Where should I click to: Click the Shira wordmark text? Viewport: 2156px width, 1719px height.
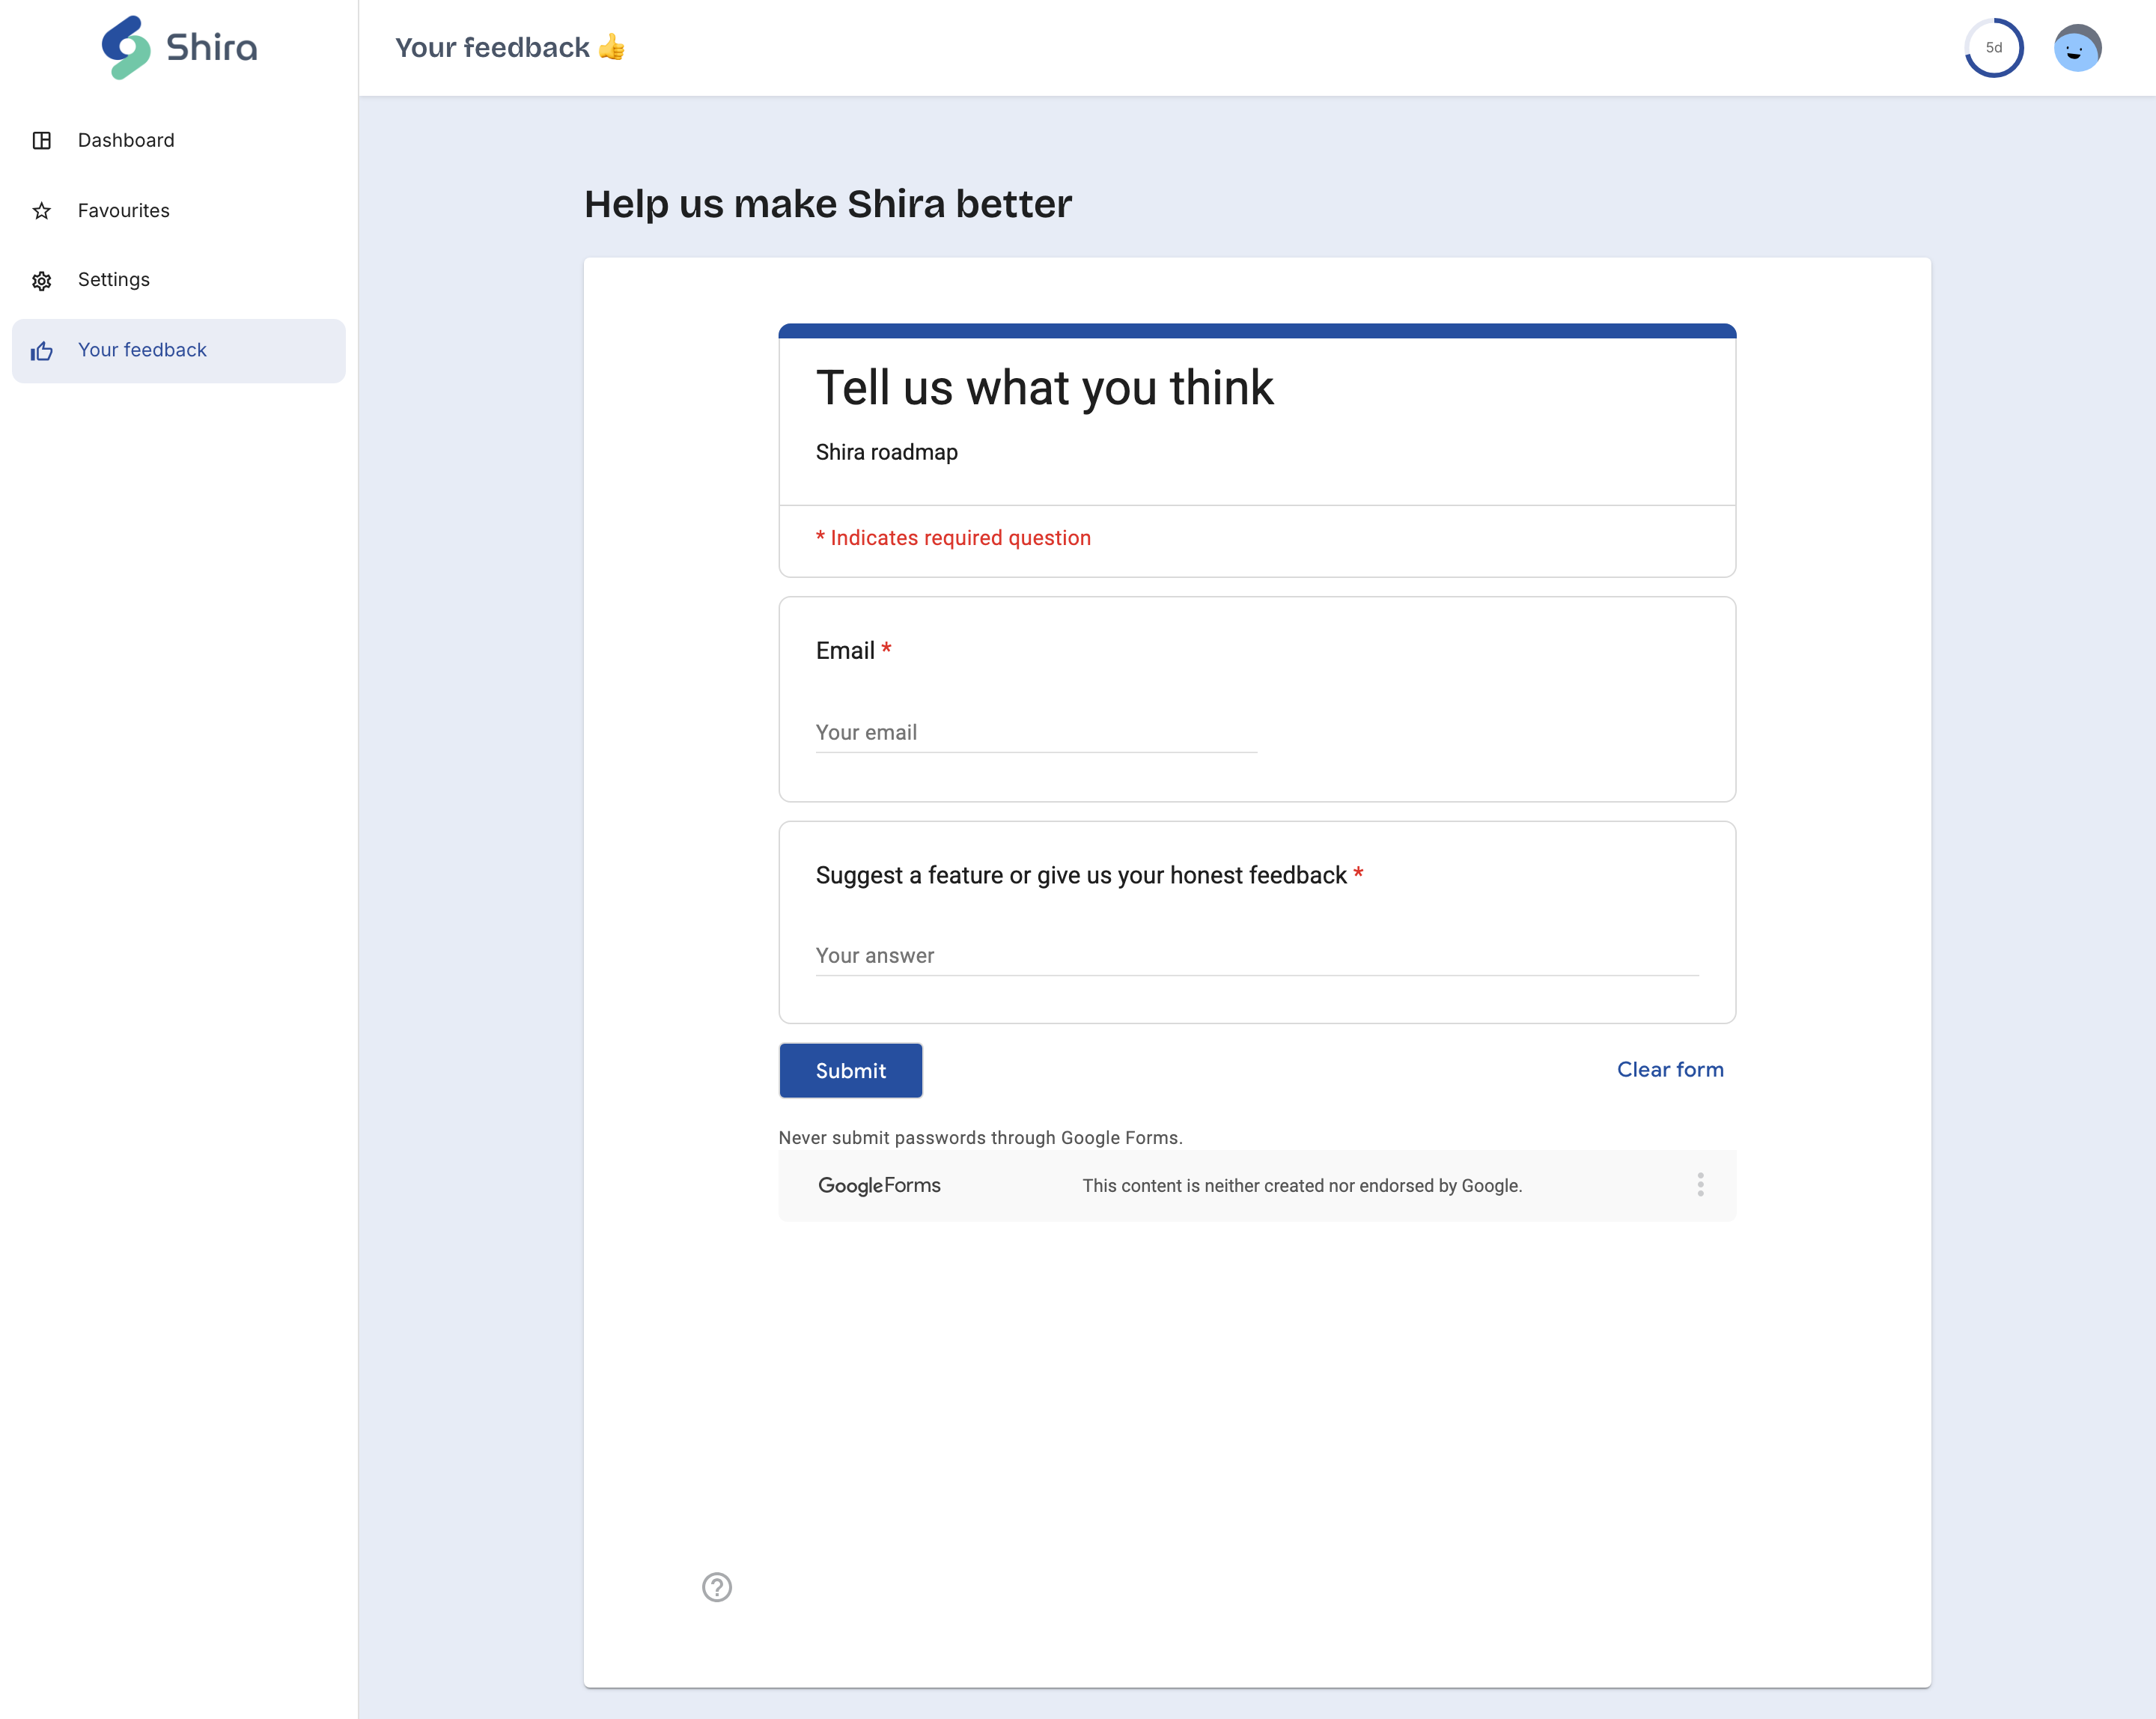tap(212, 48)
